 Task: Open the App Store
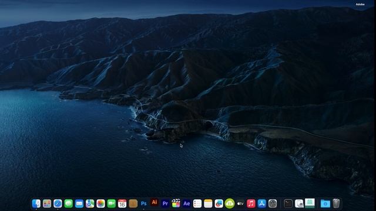pos(262,203)
